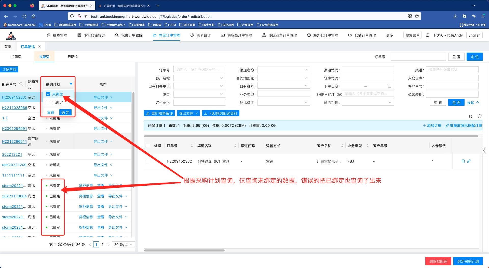Image resolution: width=489 pixels, height=268 pixels.
Task: Click the search magnifier beside 配运单号 header
Action: pos(21,84)
